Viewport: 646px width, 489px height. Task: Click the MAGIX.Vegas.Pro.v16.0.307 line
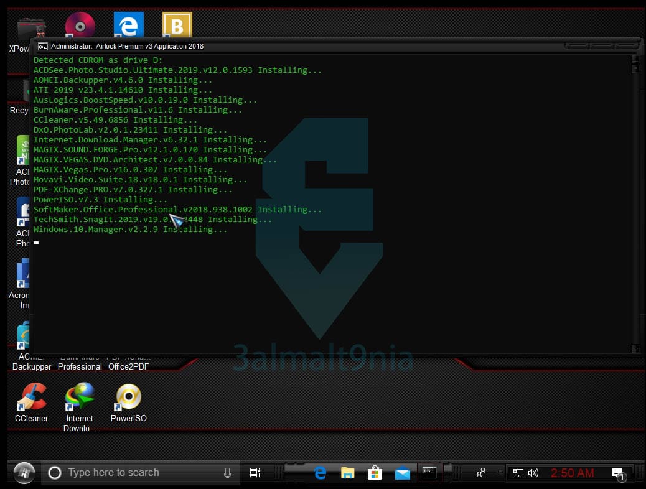click(130, 169)
